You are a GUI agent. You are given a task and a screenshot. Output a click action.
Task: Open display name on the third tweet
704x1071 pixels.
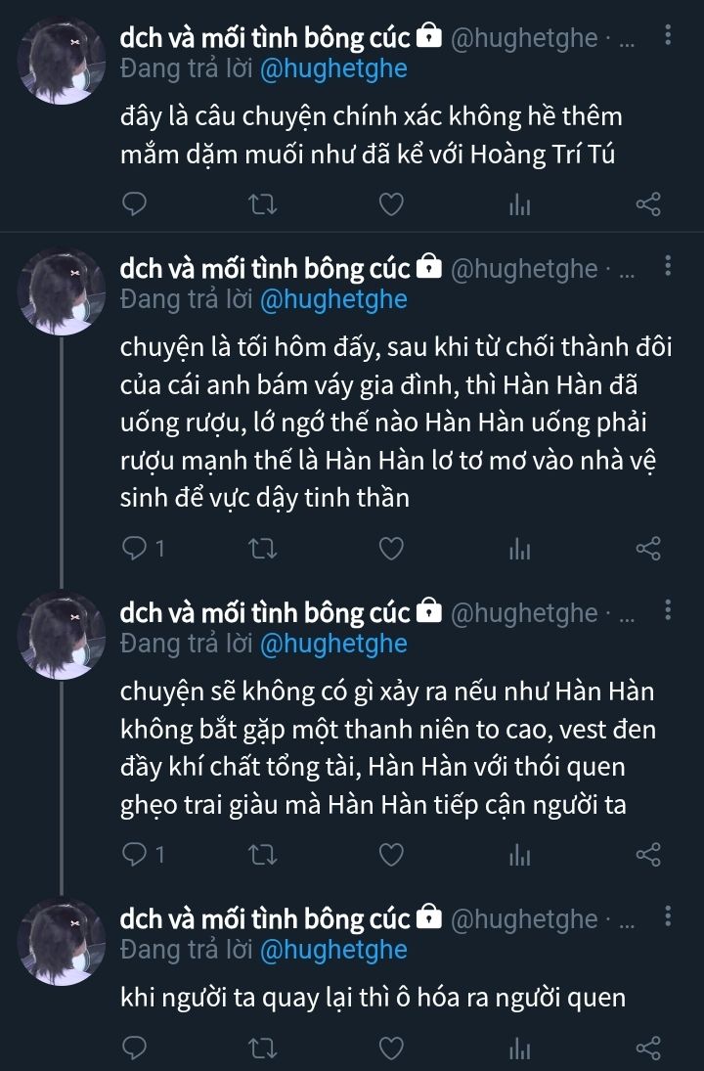(x=264, y=613)
